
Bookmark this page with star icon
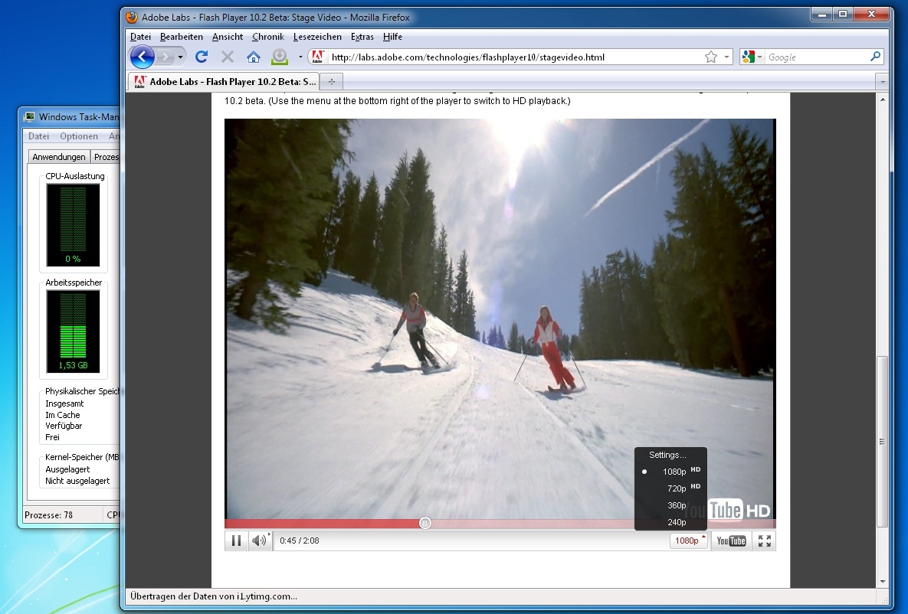(710, 57)
